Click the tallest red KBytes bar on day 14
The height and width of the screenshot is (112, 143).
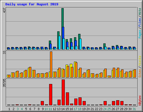pos(63,92)
